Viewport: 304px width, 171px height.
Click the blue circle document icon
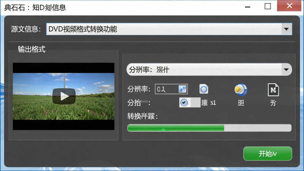[x=204, y=89]
